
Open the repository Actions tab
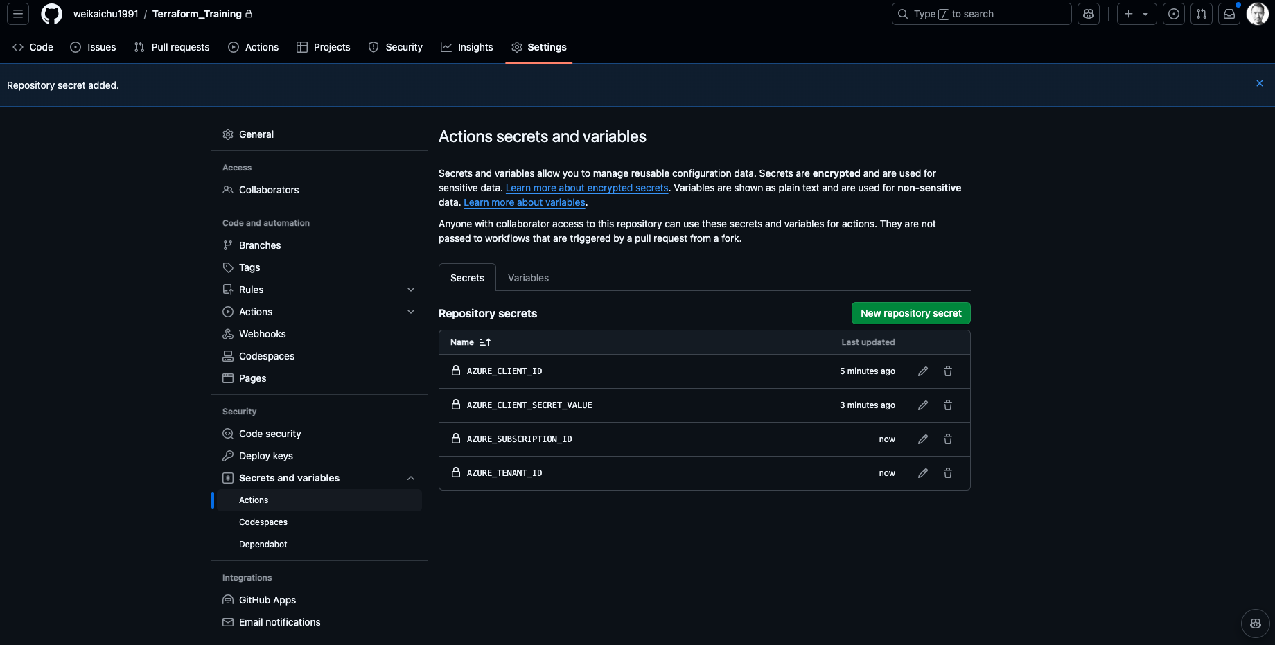(x=254, y=47)
